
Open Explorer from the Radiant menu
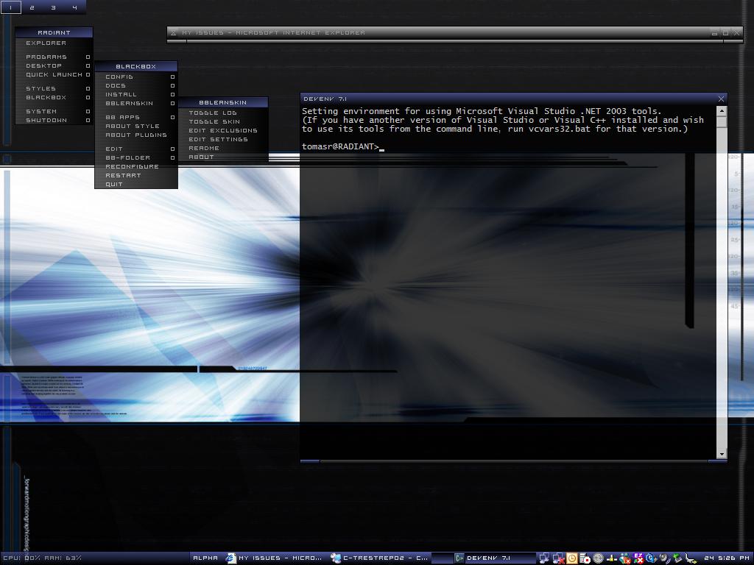(54, 43)
